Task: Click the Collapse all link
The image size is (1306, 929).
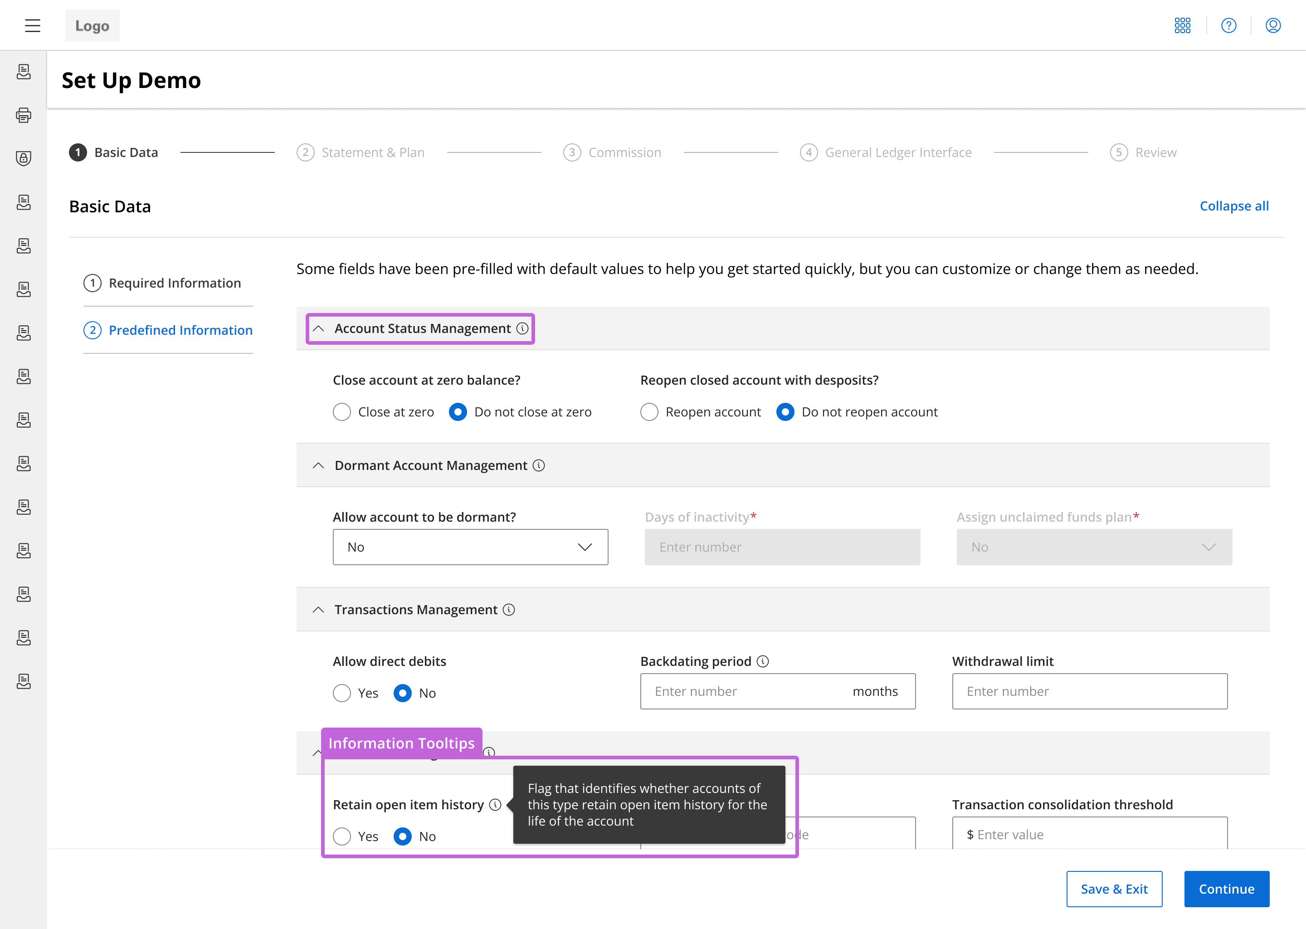Action: click(x=1233, y=206)
